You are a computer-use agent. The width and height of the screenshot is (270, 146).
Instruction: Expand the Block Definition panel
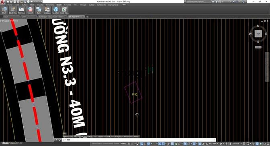pos(13,10)
